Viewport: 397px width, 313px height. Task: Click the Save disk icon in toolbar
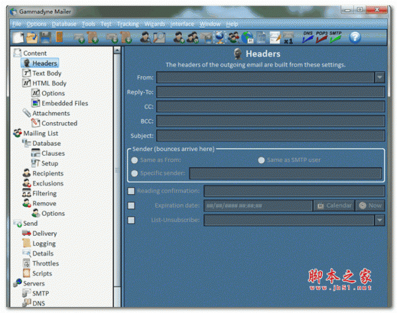click(46, 38)
